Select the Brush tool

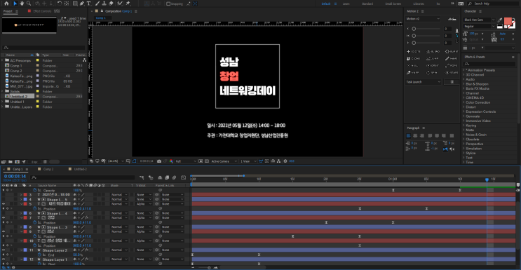[x=97, y=4]
